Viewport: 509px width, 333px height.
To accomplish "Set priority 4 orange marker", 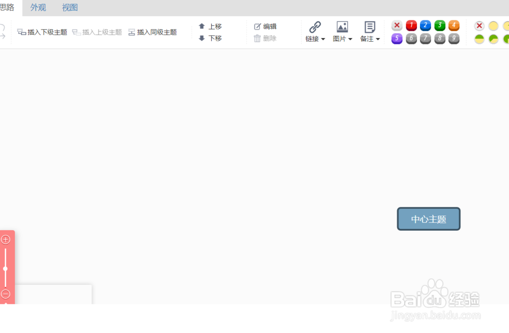I will (454, 25).
